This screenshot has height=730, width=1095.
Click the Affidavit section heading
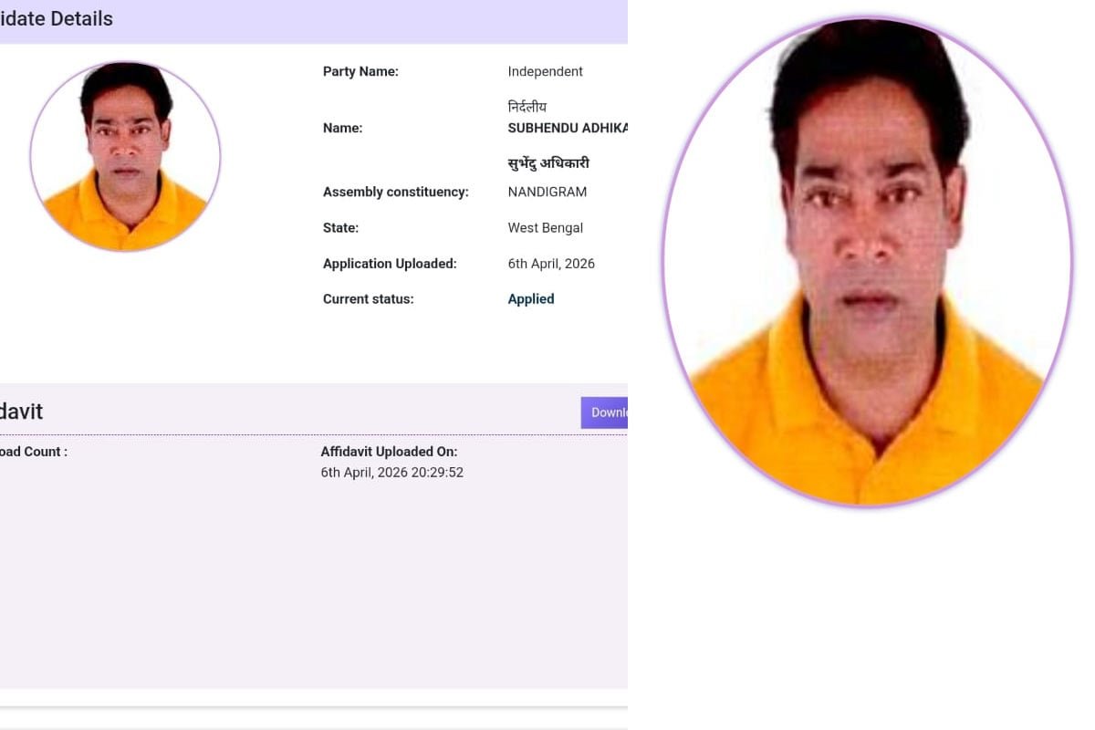(x=21, y=412)
